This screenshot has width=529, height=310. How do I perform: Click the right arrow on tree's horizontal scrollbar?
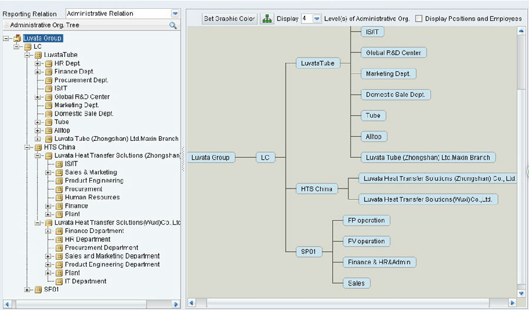coord(175,304)
